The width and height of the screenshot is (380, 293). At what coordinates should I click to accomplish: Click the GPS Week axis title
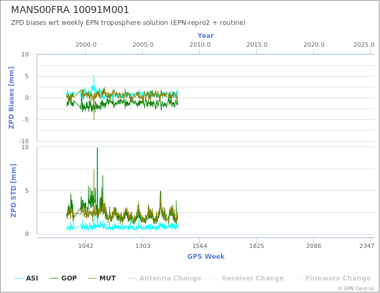[x=206, y=257]
